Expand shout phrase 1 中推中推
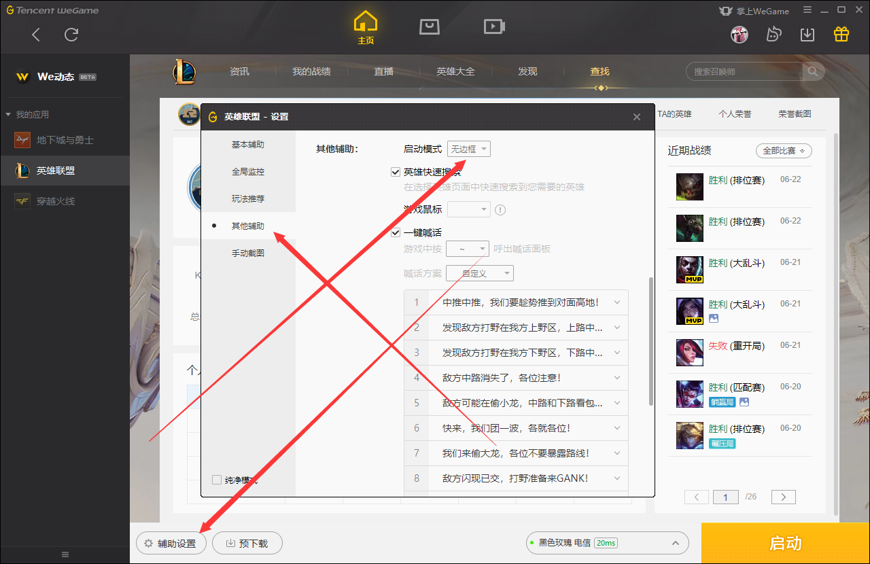This screenshot has height=564, width=870. [617, 302]
